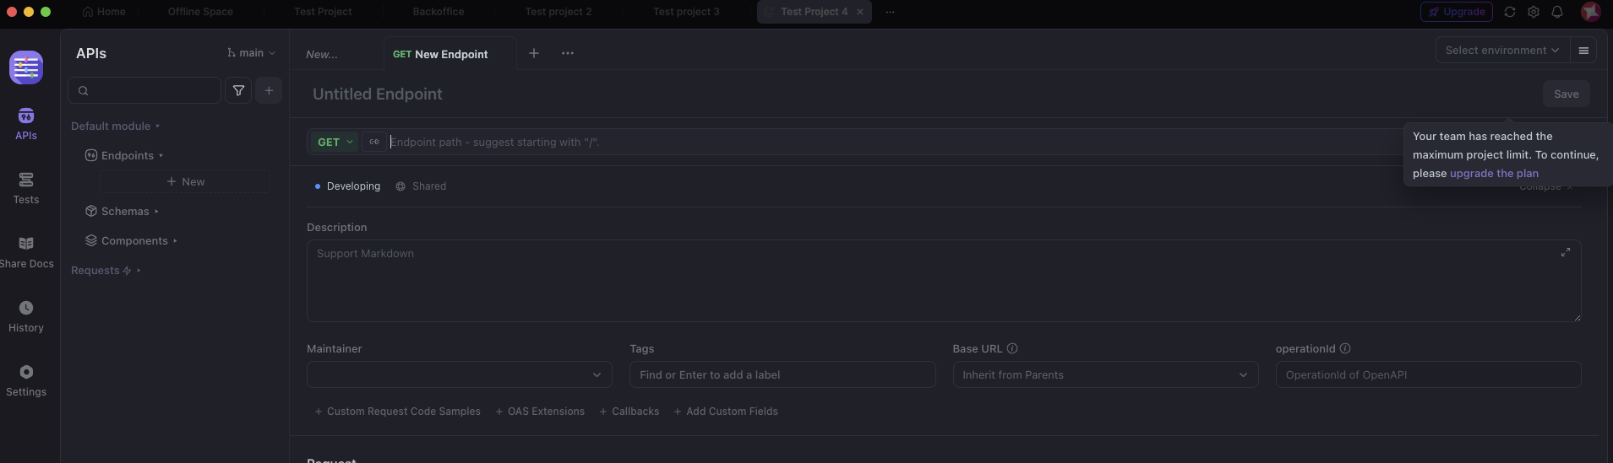Screen dimensions: 1613x463
Task: Click the plus icon next to filter
Action: point(269,90)
